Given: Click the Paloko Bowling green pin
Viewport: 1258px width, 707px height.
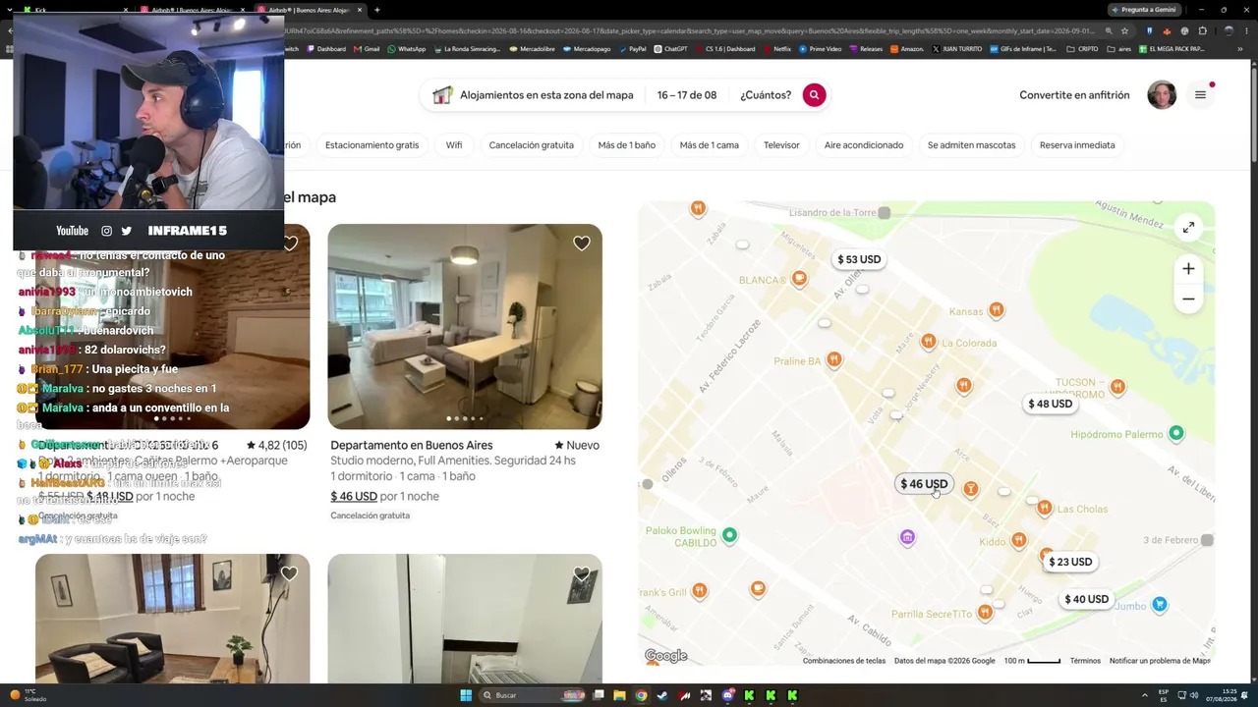Looking at the screenshot, I should point(729,535).
